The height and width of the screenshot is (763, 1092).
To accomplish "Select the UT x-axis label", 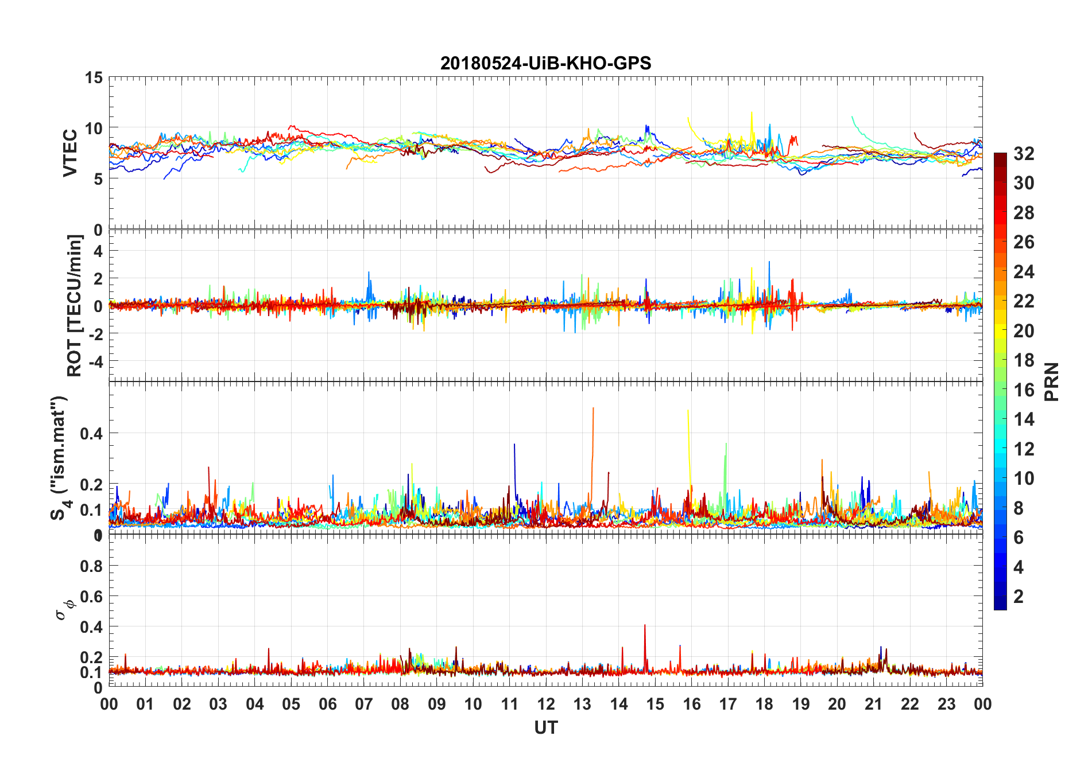I will (545, 728).
